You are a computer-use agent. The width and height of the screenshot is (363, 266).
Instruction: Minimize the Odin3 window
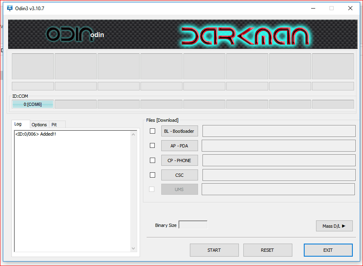point(313,8)
